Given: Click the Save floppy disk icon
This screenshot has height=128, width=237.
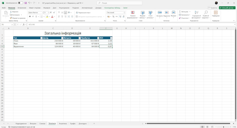Looking at the screenshot, I should pos(25,3).
